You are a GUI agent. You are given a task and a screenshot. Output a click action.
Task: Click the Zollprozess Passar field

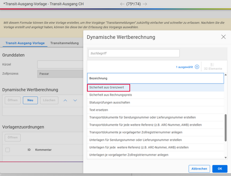click(x=61, y=74)
